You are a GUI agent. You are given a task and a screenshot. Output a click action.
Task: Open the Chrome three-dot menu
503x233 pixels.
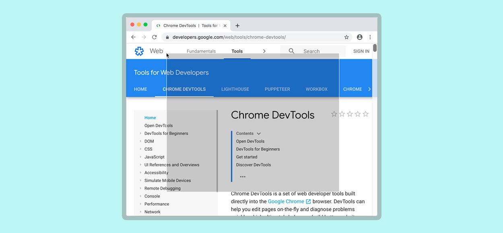pyautogui.click(x=370, y=37)
